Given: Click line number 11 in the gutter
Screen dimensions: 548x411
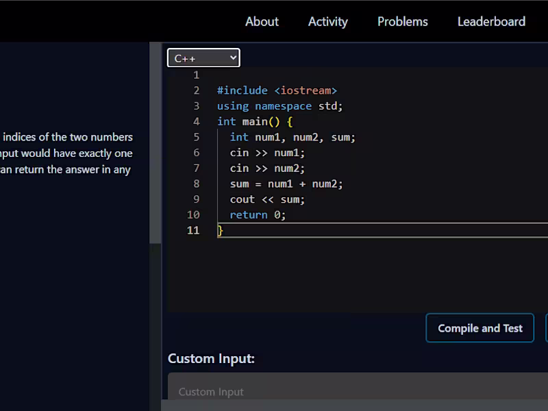Looking at the screenshot, I should pyautogui.click(x=193, y=231).
